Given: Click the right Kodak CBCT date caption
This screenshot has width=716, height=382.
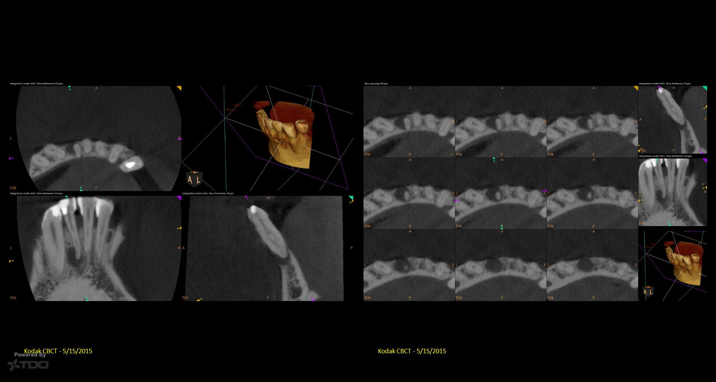Looking at the screenshot, I should pos(412,351).
